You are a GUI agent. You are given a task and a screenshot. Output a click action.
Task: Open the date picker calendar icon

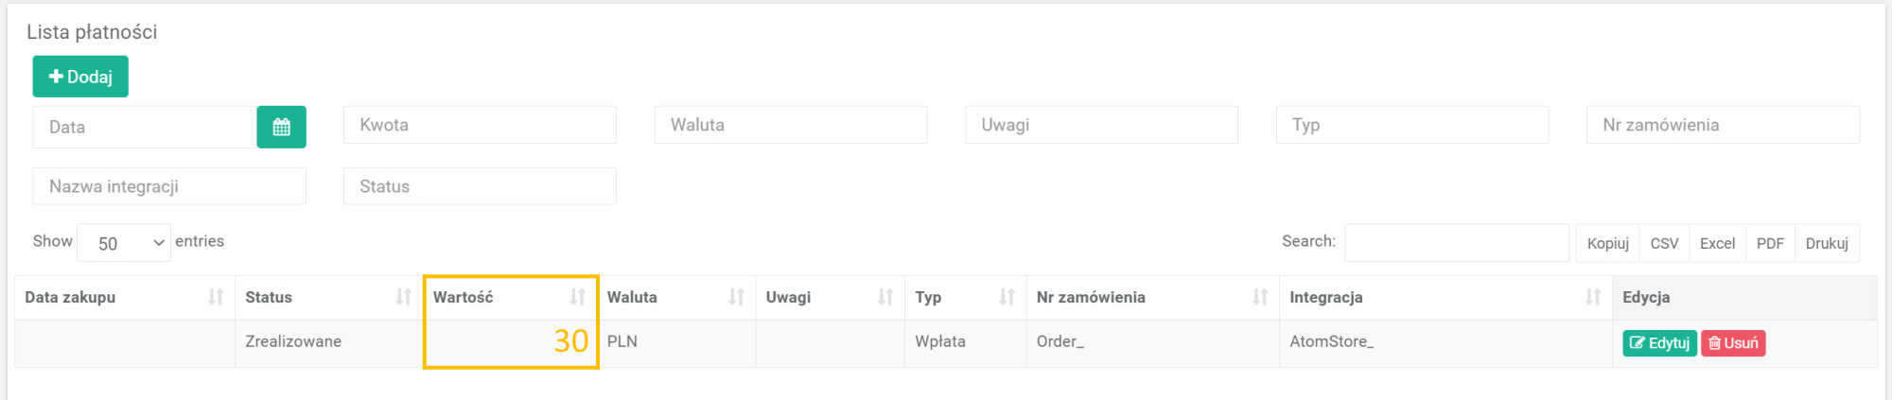pos(281,127)
